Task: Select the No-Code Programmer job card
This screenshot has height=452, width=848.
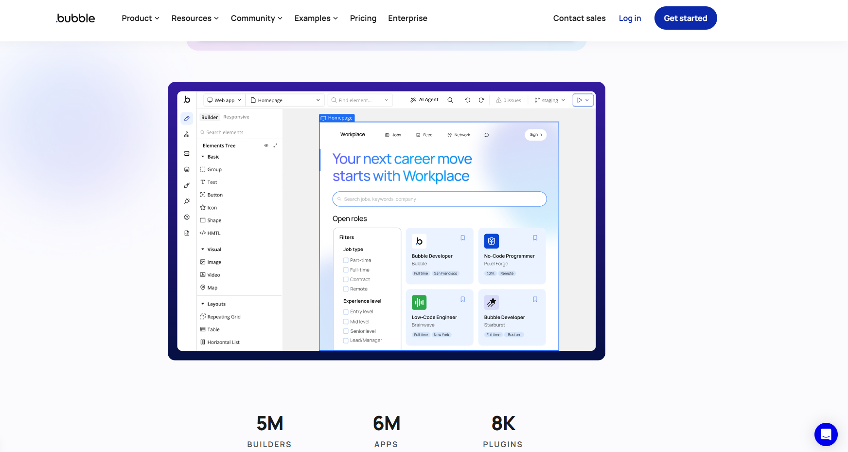Action: [512, 256]
